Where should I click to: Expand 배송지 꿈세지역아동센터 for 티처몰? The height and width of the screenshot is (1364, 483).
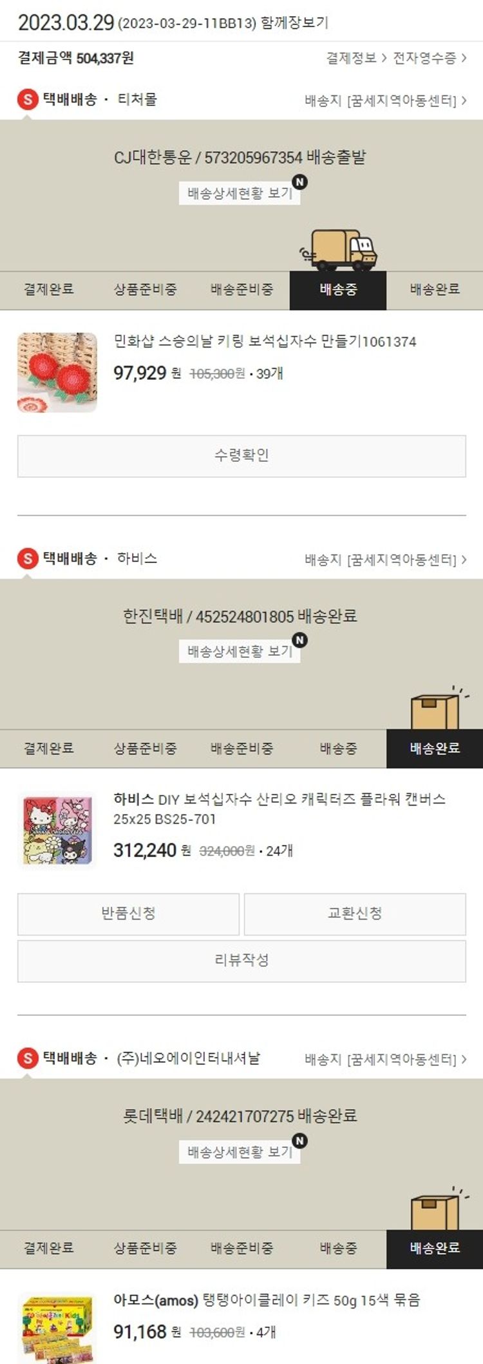pyautogui.click(x=386, y=101)
